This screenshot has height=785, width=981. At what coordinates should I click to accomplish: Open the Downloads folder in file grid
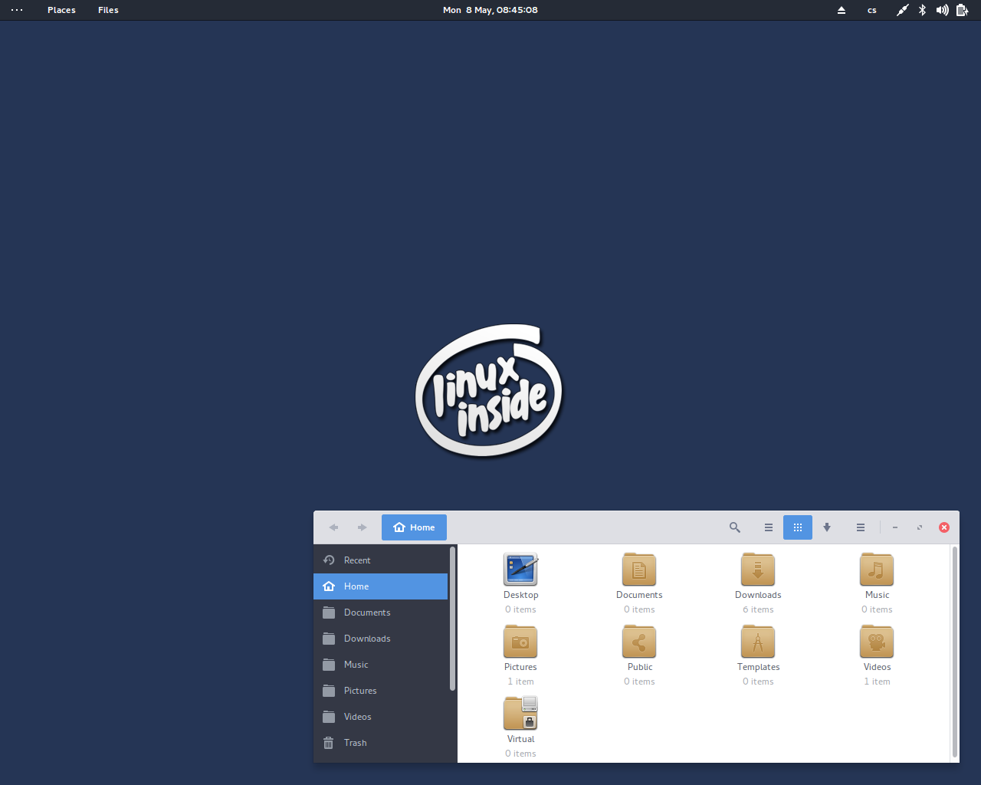[758, 570]
